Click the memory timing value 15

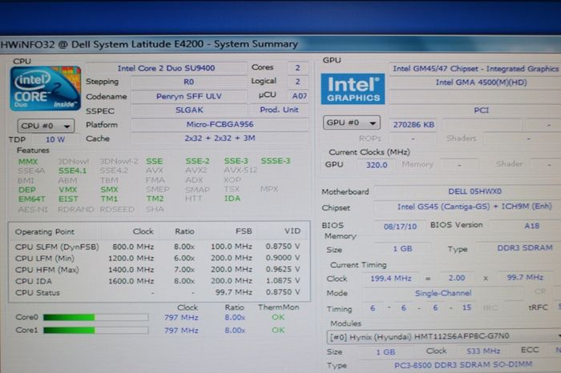(466, 307)
